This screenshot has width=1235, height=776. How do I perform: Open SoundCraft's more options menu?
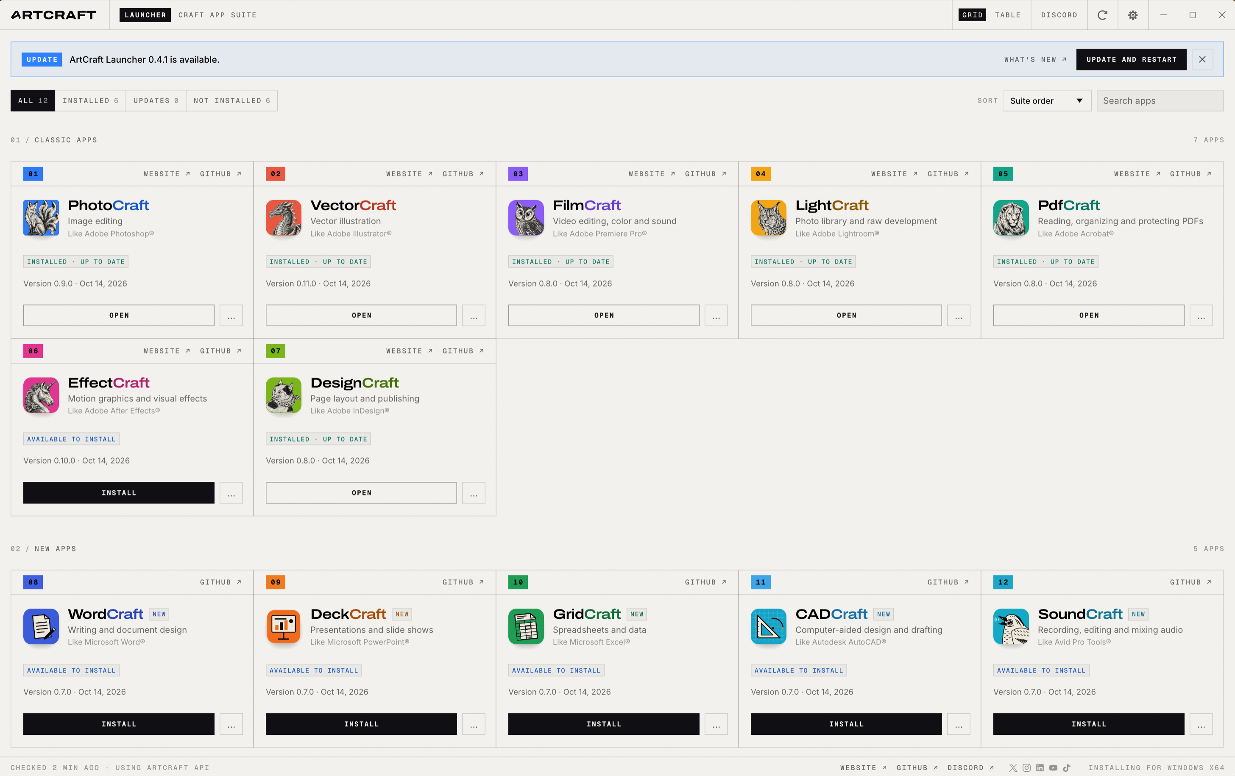(x=1201, y=724)
